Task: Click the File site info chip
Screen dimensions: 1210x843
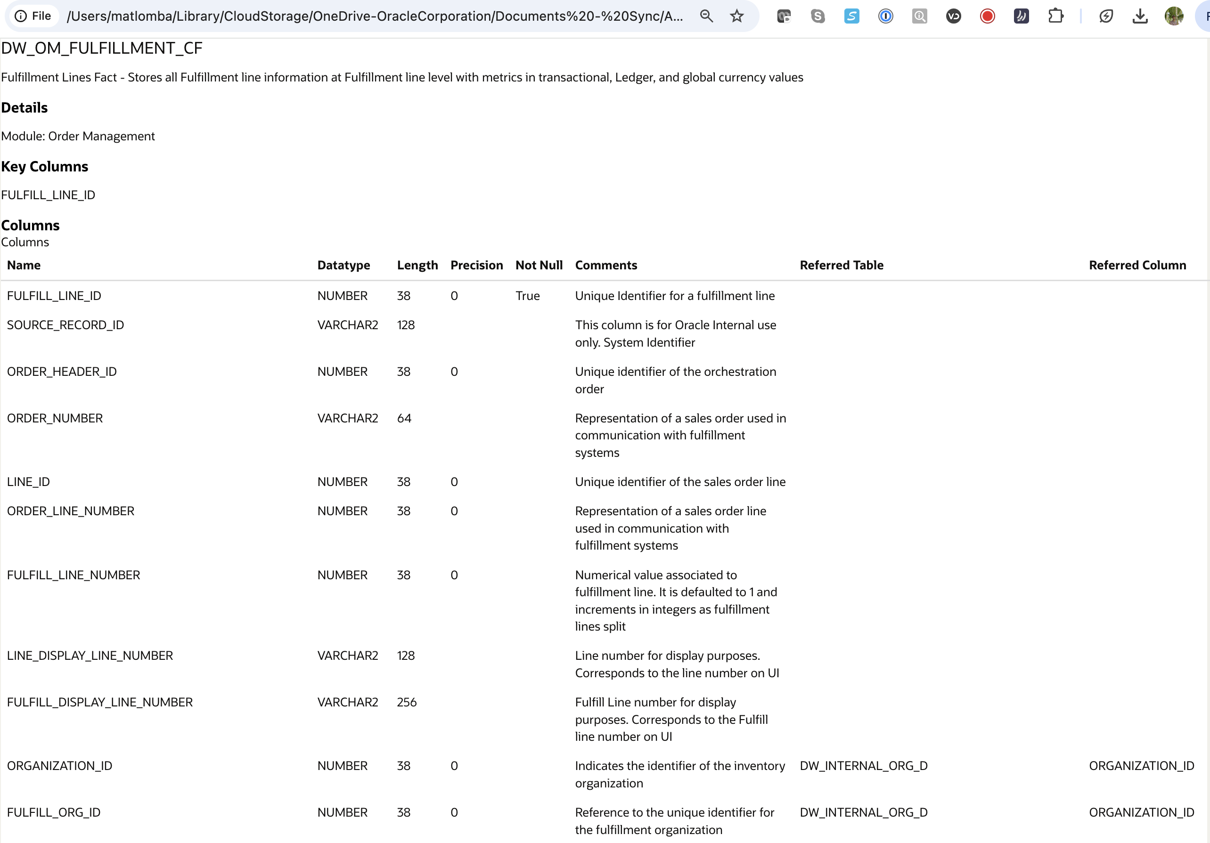Action: click(34, 16)
